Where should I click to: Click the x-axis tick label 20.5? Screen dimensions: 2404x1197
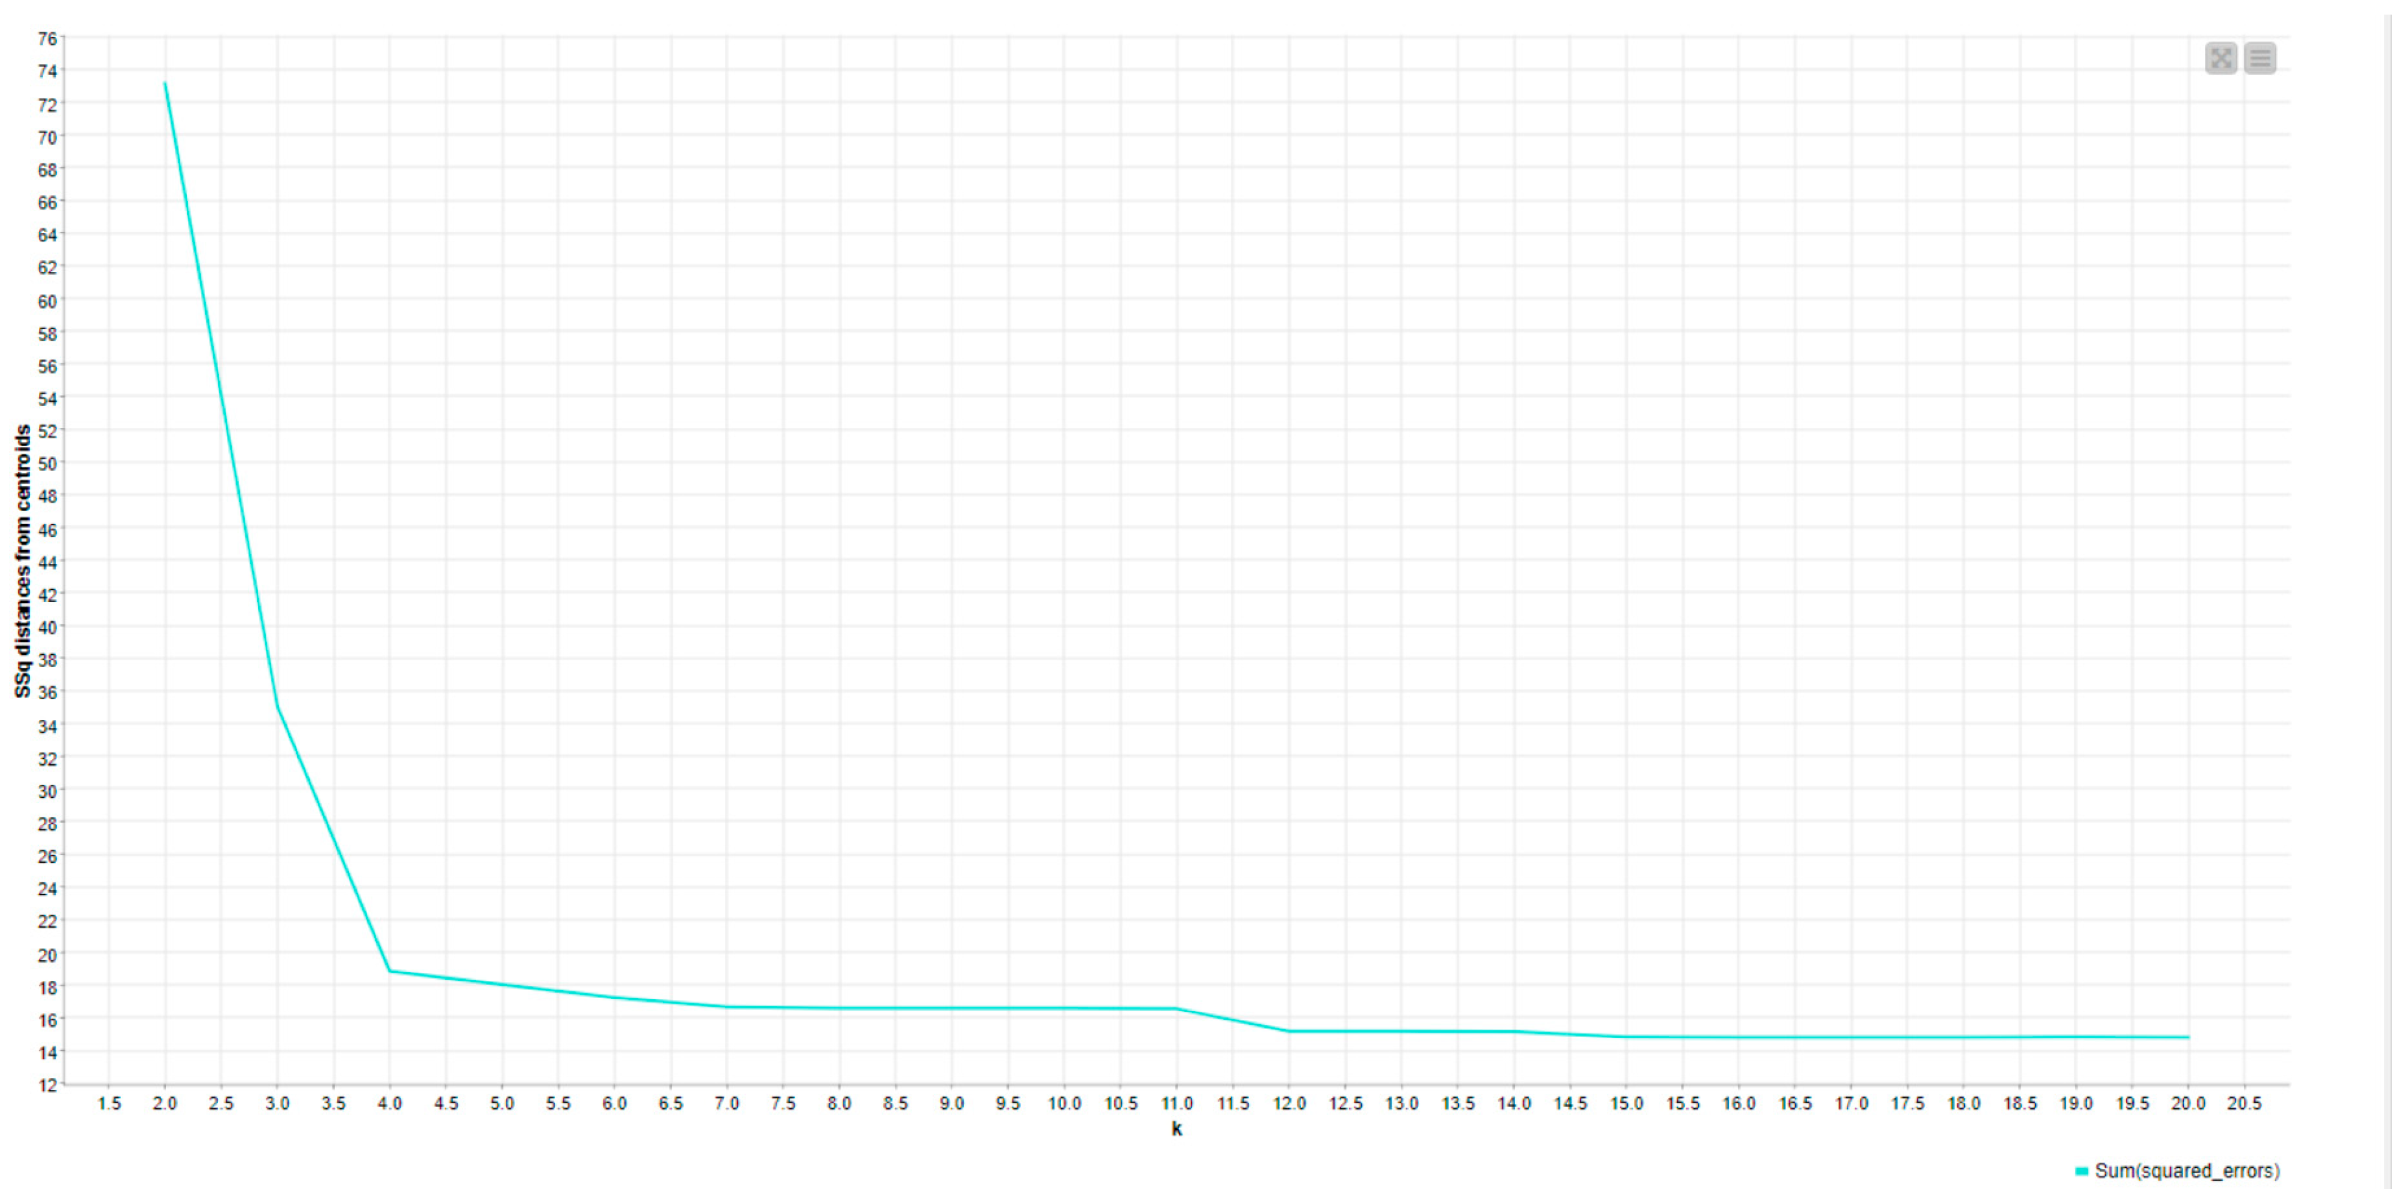tap(2245, 1104)
